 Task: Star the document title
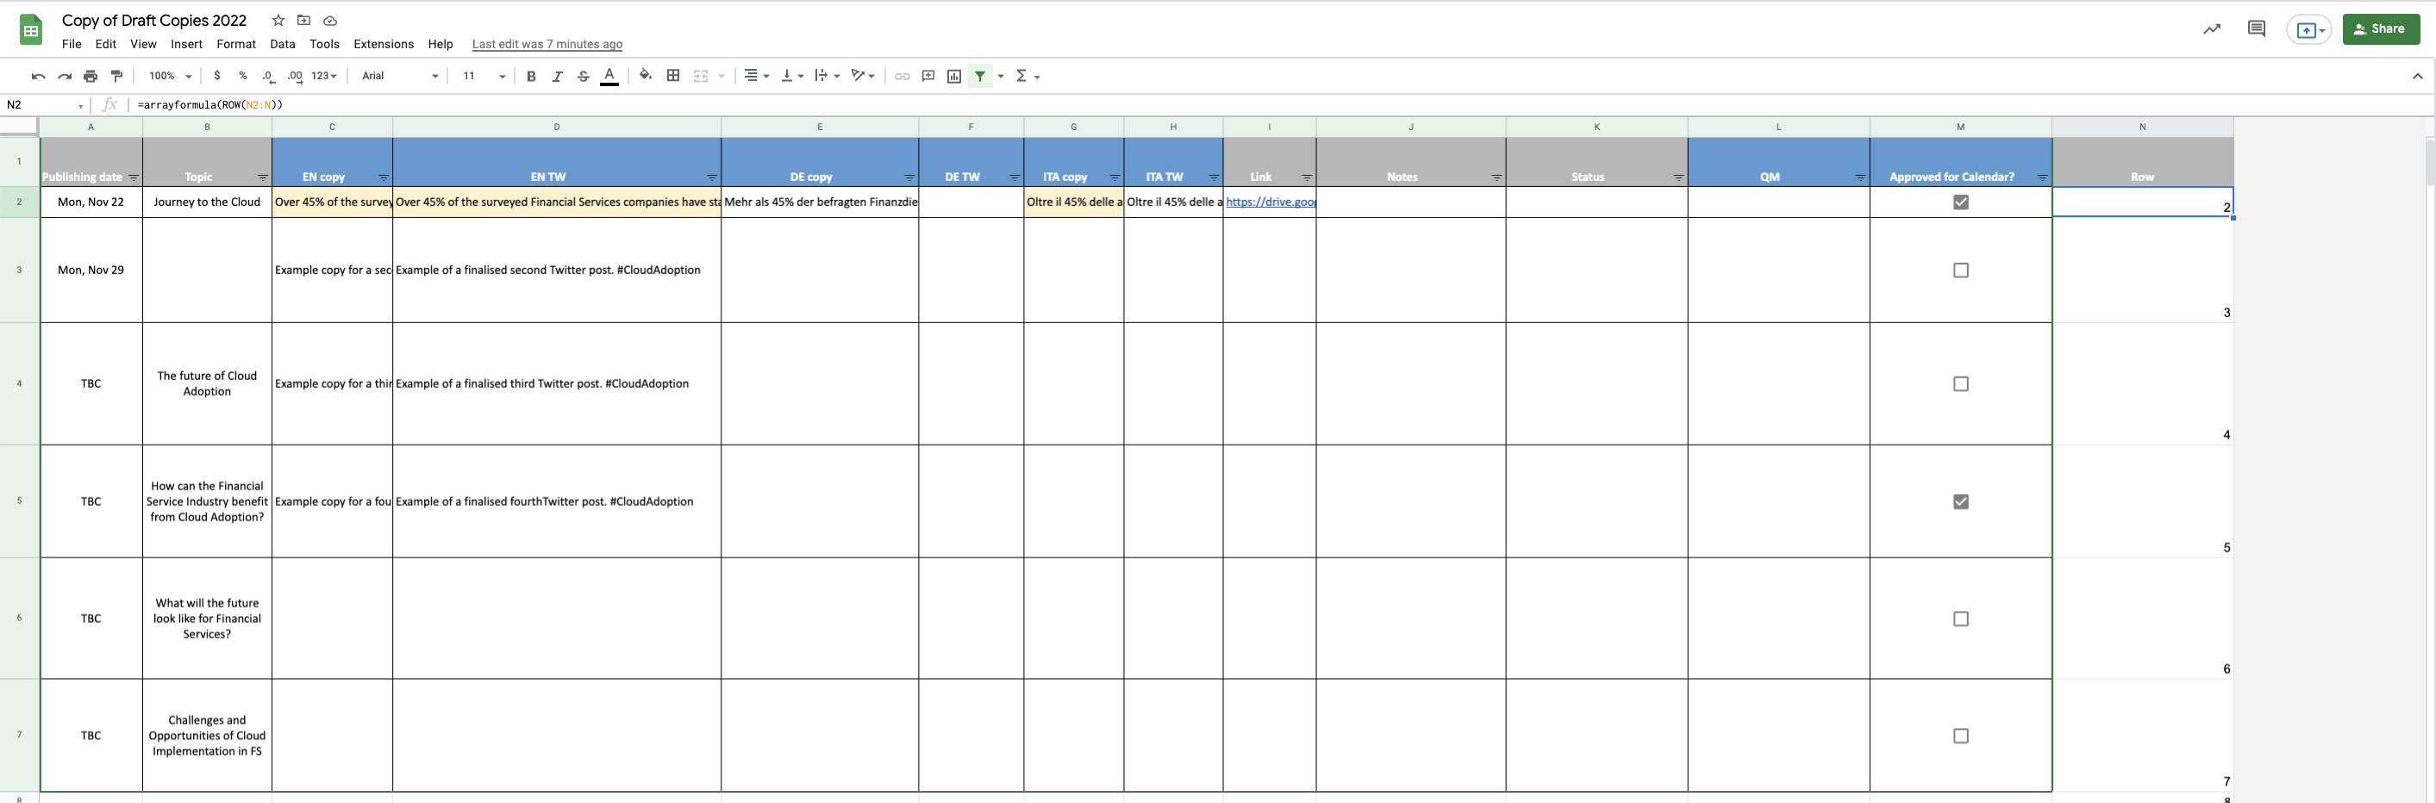click(278, 21)
